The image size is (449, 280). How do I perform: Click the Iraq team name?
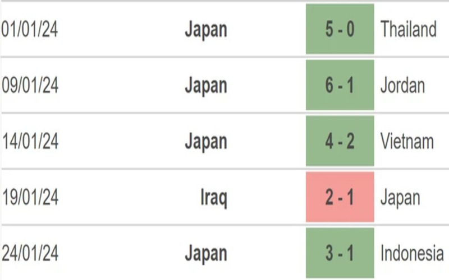[213, 197]
